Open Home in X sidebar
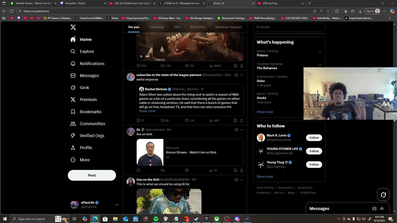 point(81,39)
